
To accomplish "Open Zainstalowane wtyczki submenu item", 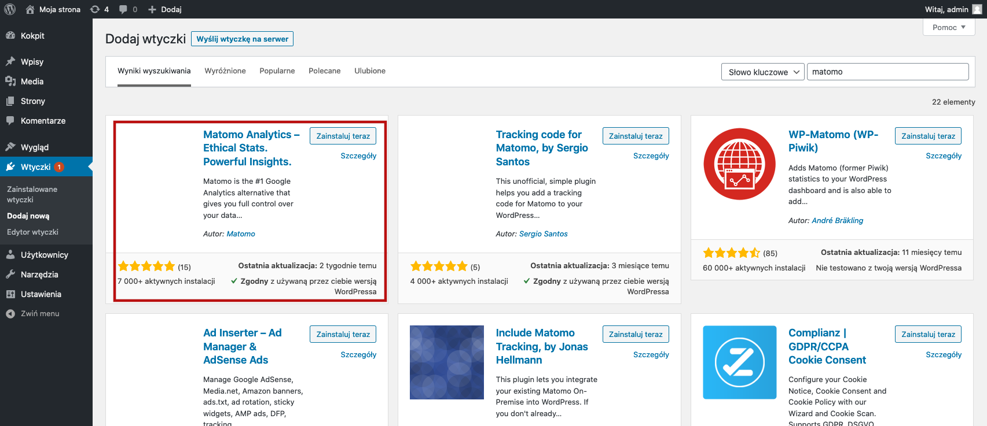I will 32,194.
